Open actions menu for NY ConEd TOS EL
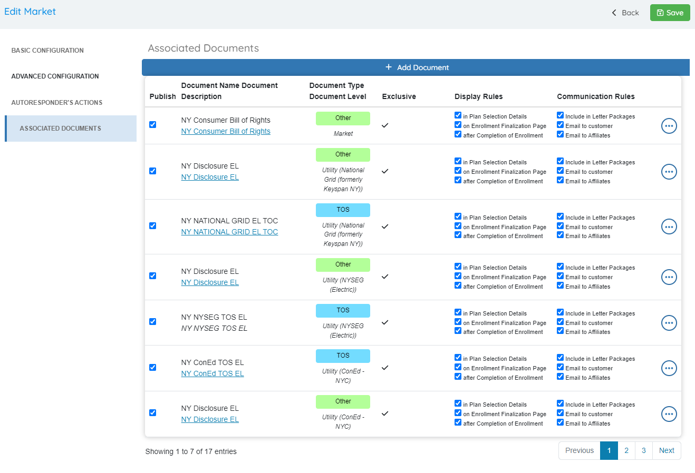This screenshot has width=695, height=473. (x=669, y=368)
